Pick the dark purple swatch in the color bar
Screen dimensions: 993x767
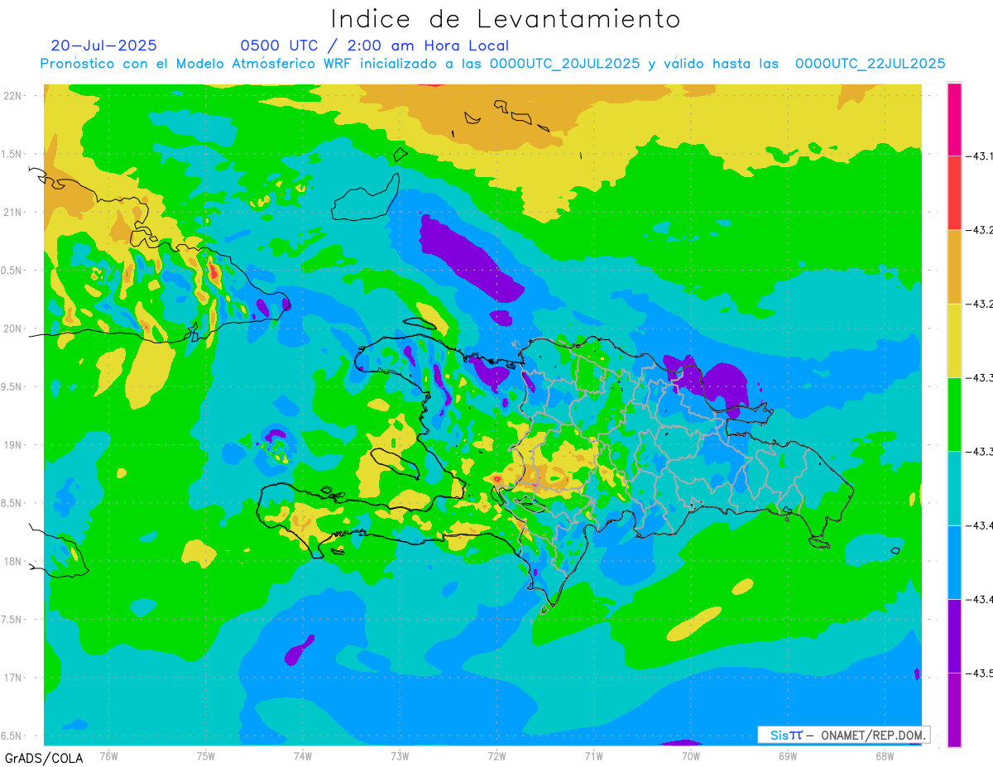coord(954,635)
